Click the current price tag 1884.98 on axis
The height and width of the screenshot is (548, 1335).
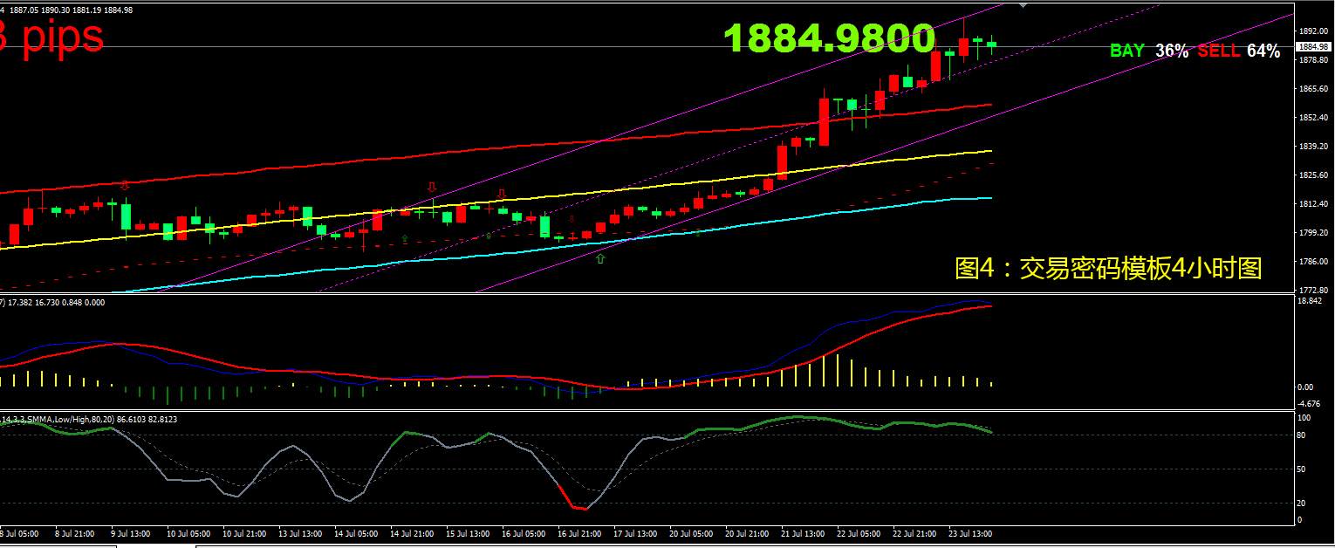tap(1313, 47)
